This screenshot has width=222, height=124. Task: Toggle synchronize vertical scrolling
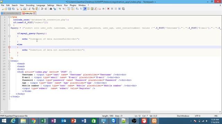pyautogui.click(x=68, y=9)
